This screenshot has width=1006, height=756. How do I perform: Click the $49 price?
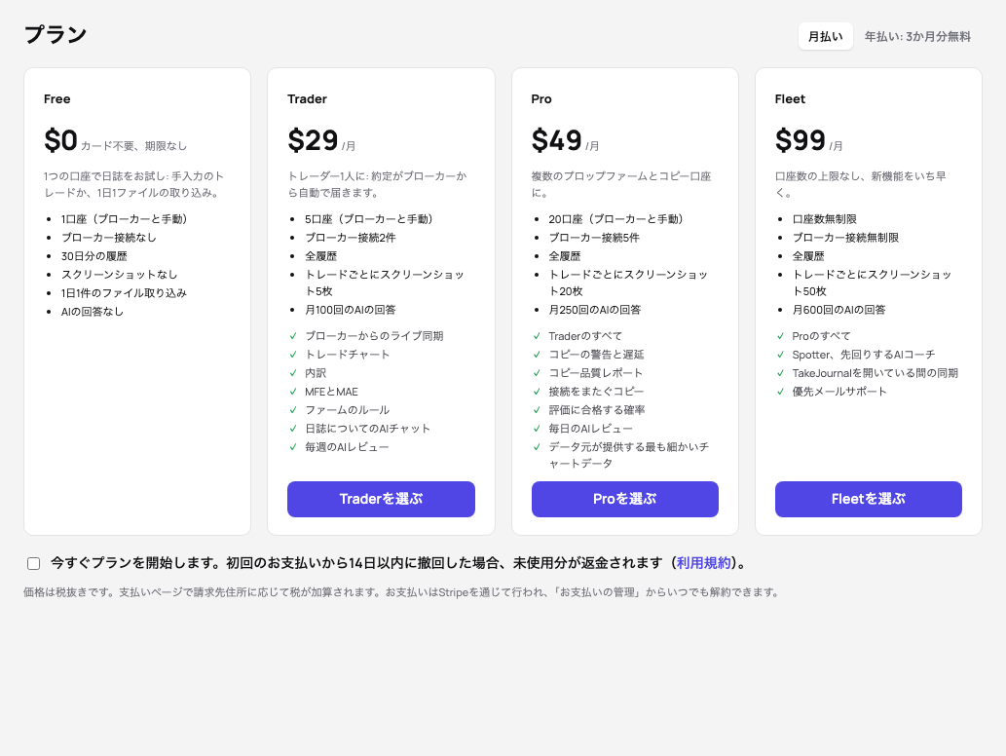[556, 140]
